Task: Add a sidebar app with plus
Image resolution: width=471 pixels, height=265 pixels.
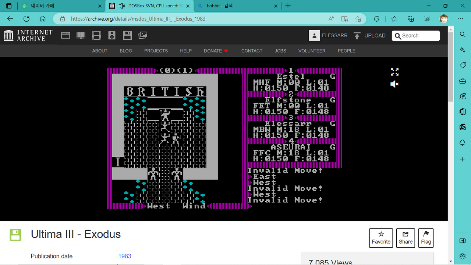Action: 463,159
